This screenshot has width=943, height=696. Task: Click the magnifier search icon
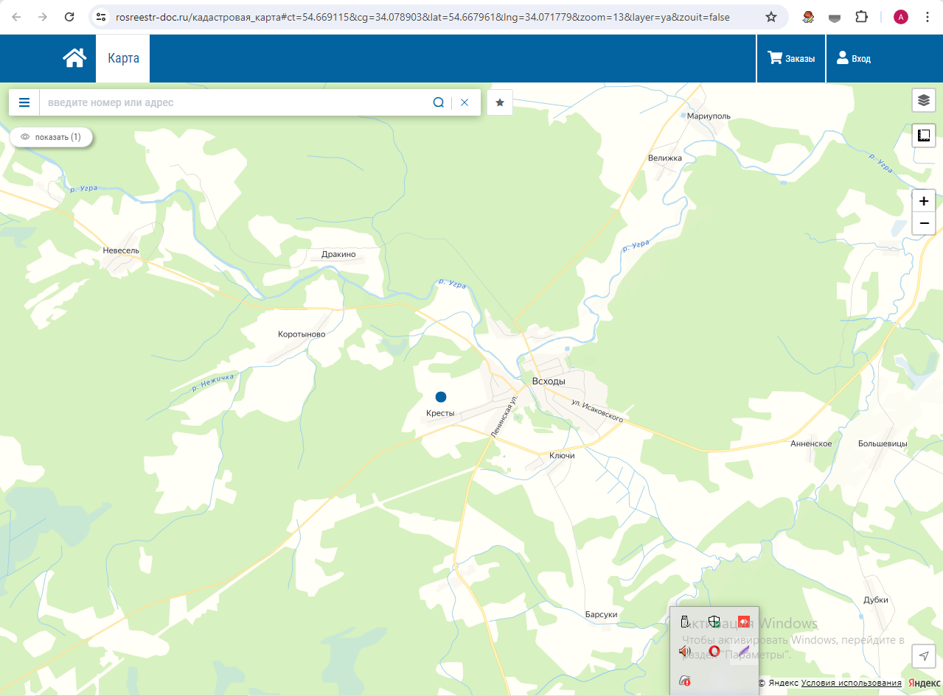pos(438,102)
